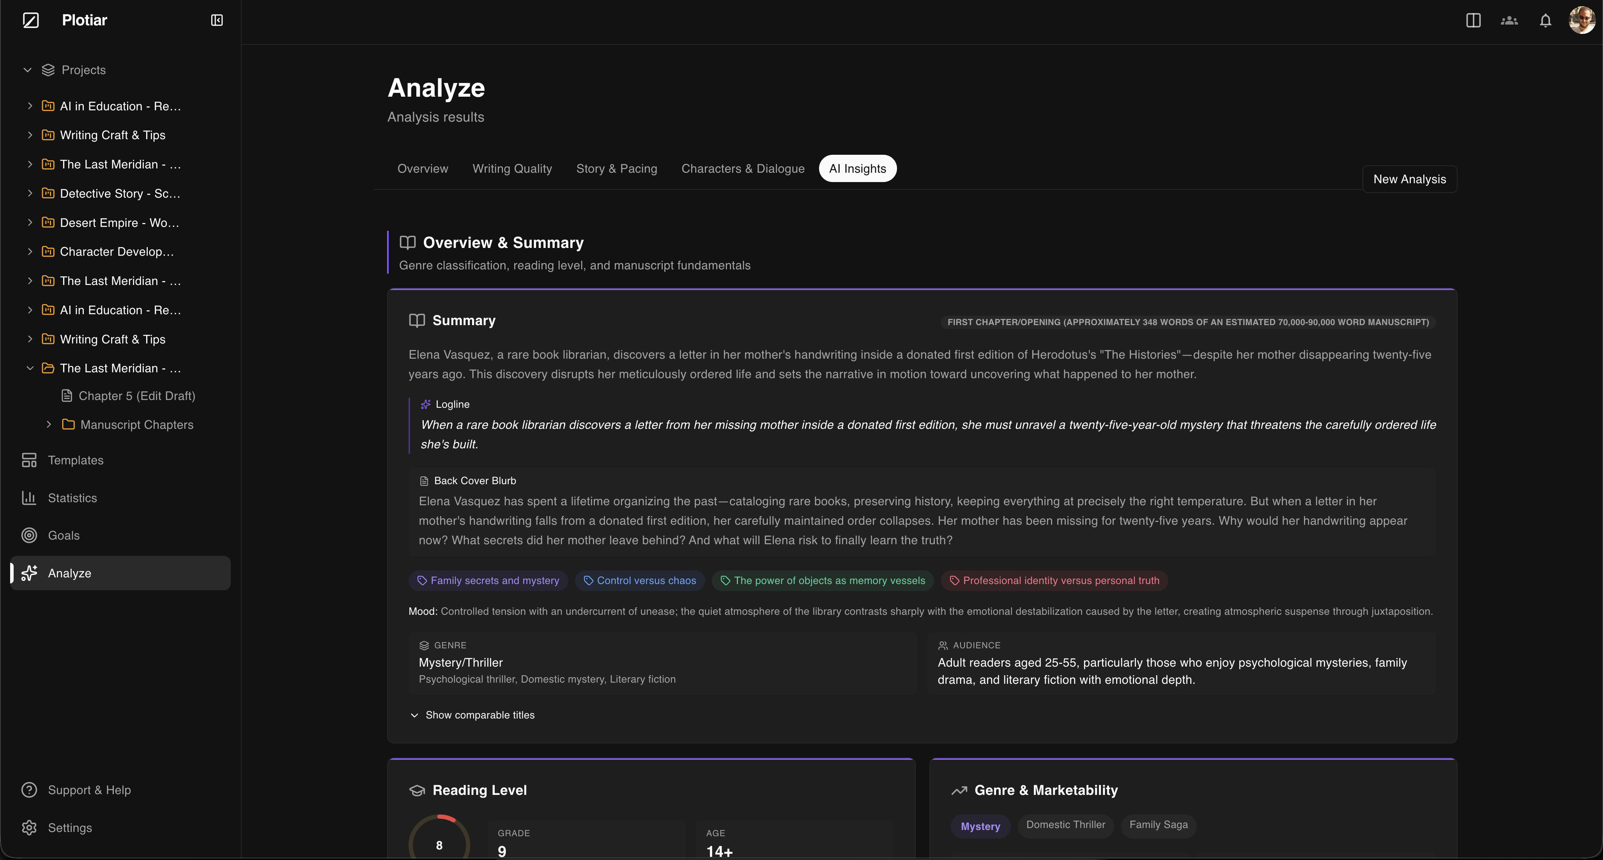This screenshot has height=860, width=1603.
Task: Click the Templates icon in sidebar
Action: tap(29, 460)
